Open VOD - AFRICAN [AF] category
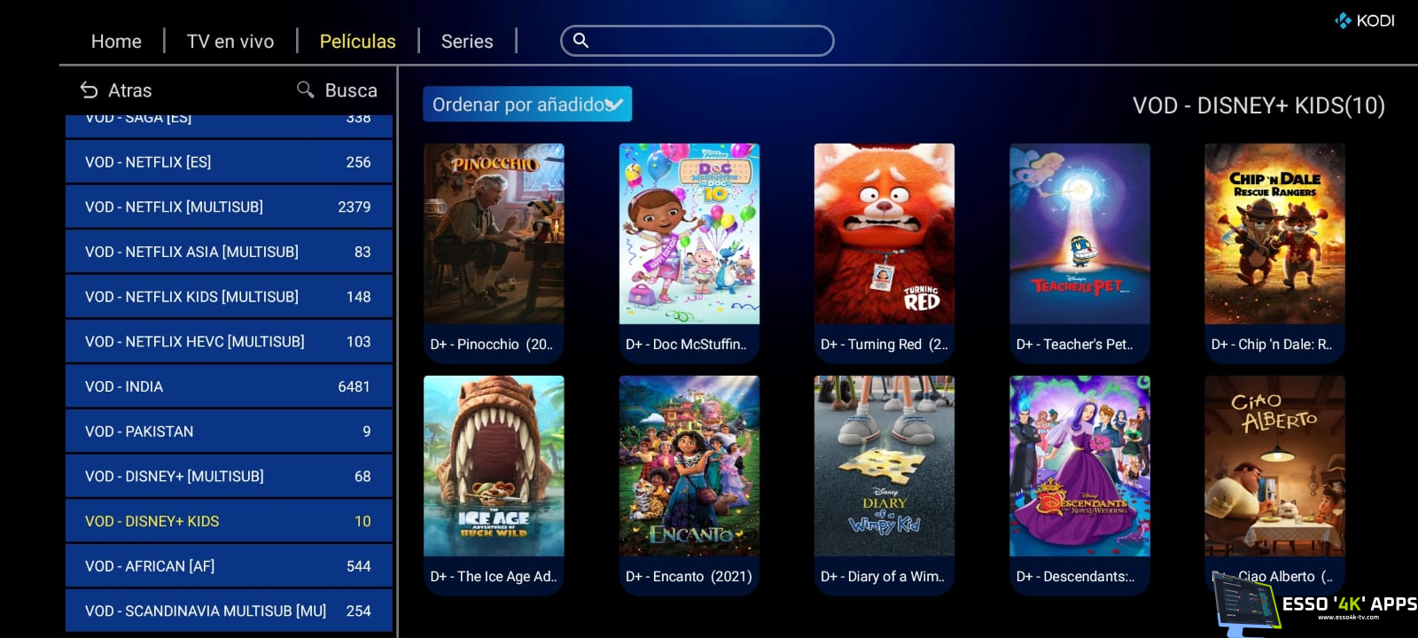Screen dimensions: 1418x638 [229, 566]
